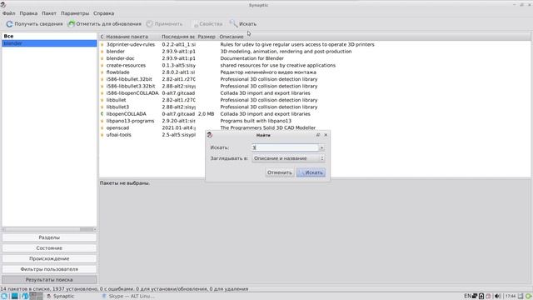Viewport: 533px width, 300px height.
Task: Select the flowblade package row
Action: pyautogui.click(x=315, y=72)
